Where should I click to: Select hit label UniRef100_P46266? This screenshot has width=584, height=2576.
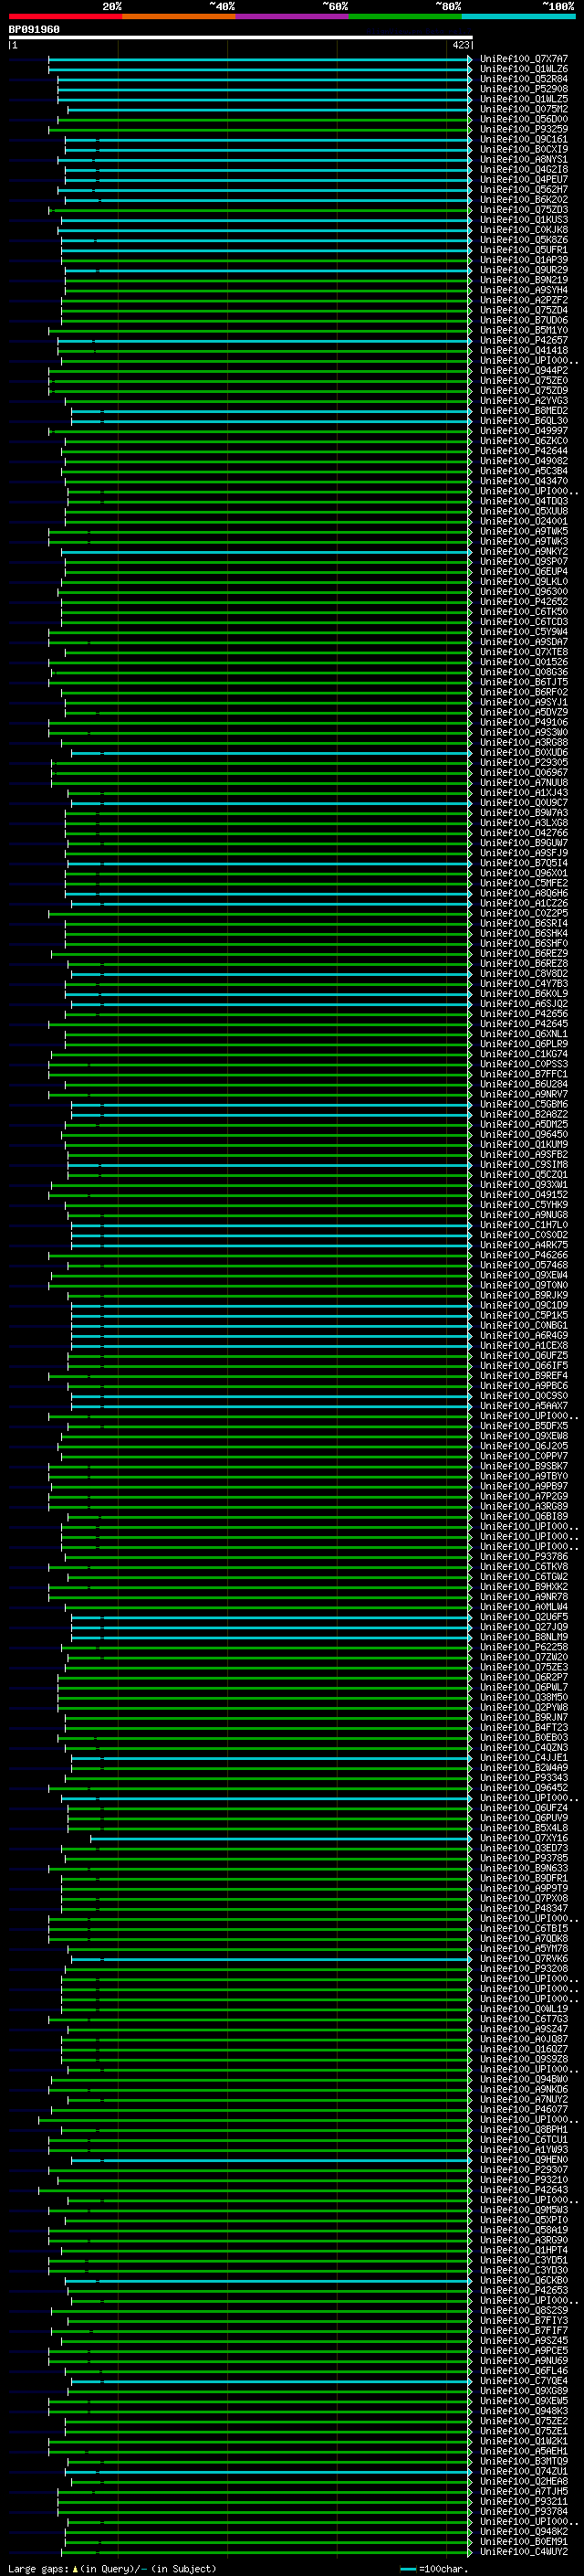click(524, 1255)
